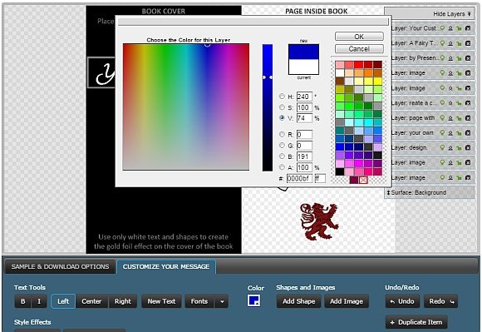Click the H value field showing 240
The image size is (482, 332).
[304, 97]
